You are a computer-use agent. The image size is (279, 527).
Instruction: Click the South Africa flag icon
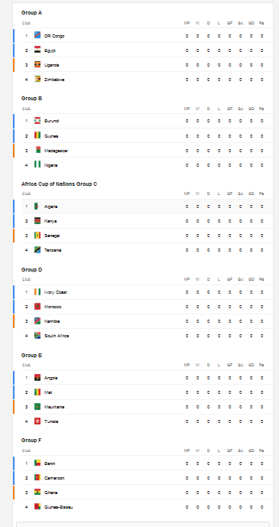click(x=37, y=336)
